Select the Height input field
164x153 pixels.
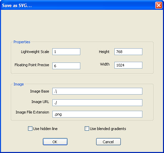pos(128,52)
